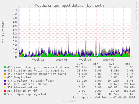
Task: Click the 80.52m average value
Action: click(114, 94)
